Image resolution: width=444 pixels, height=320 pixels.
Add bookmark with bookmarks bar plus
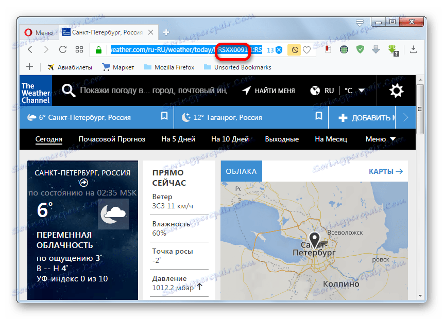point(30,67)
